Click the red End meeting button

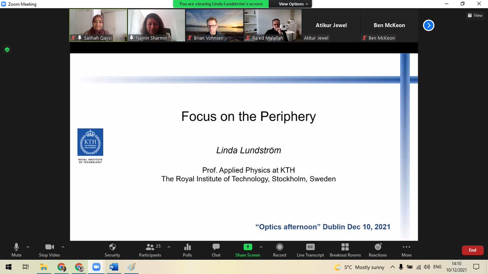pos(473,250)
